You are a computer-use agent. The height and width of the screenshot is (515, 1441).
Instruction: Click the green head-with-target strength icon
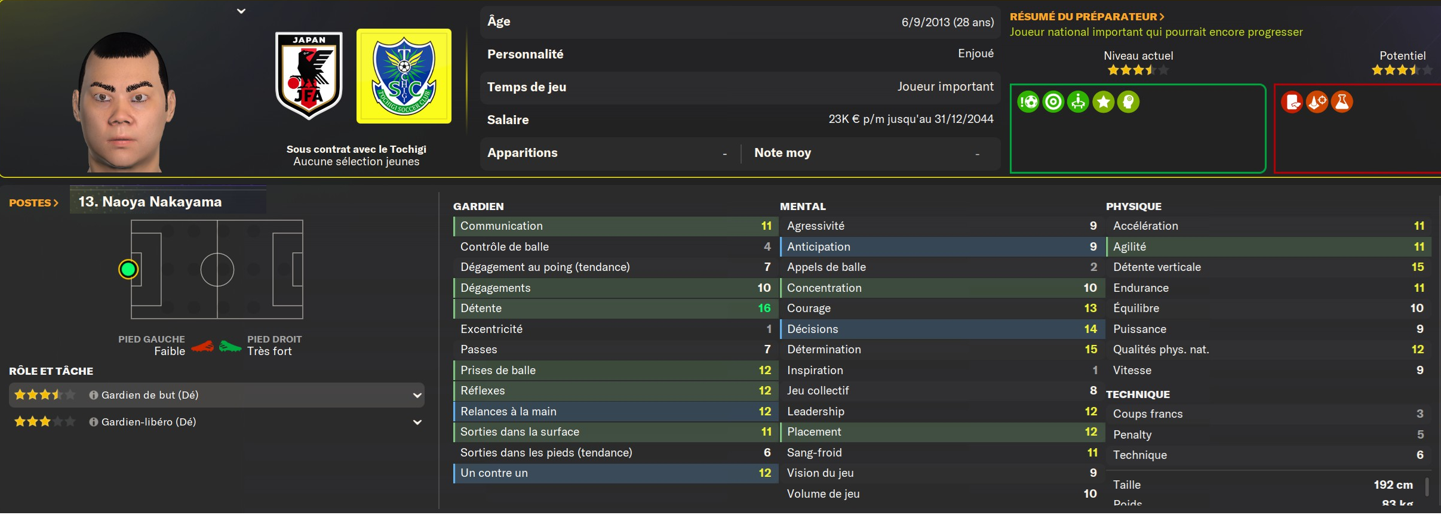[1128, 102]
